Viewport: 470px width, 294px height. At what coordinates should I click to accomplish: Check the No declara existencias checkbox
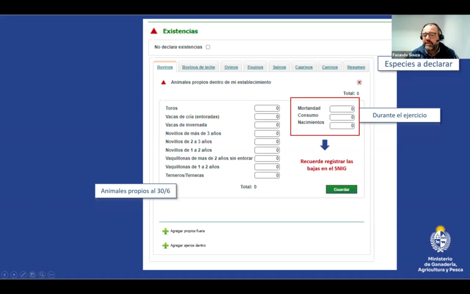point(208,47)
